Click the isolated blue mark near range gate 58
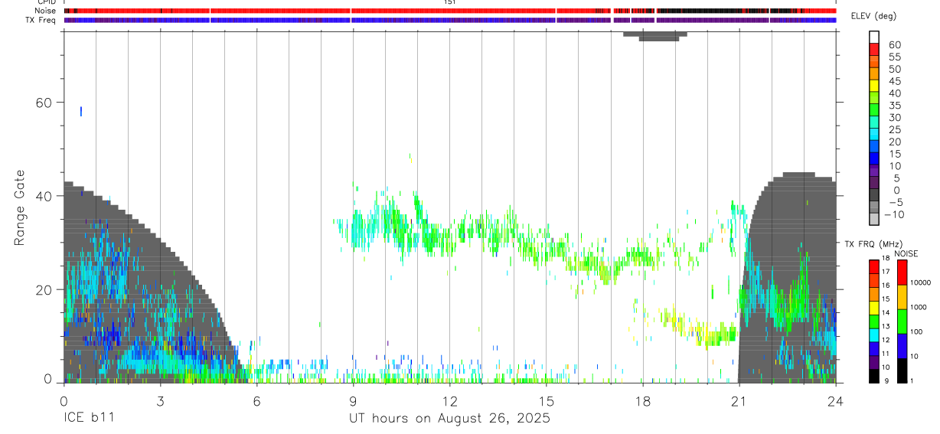 (x=81, y=111)
